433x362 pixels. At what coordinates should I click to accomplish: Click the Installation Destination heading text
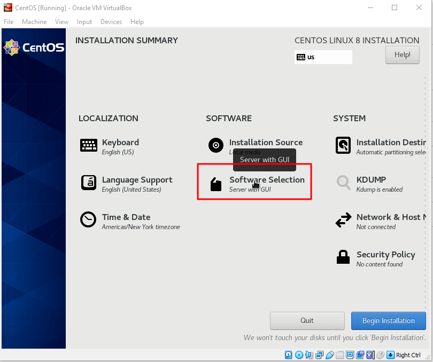[x=391, y=143]
